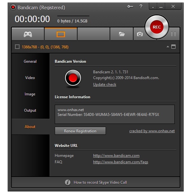192x194 pixels.
Task: Click the info icon in bottom bar
Action: 68,182
